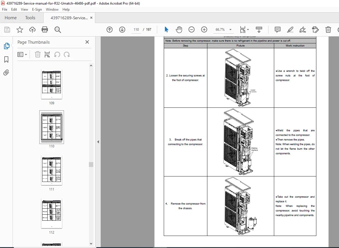The image size is (339, 248).
Task: Rotate page counterclockwise in thumbnails
Action: pyautogui.click(x=57, y=54)
